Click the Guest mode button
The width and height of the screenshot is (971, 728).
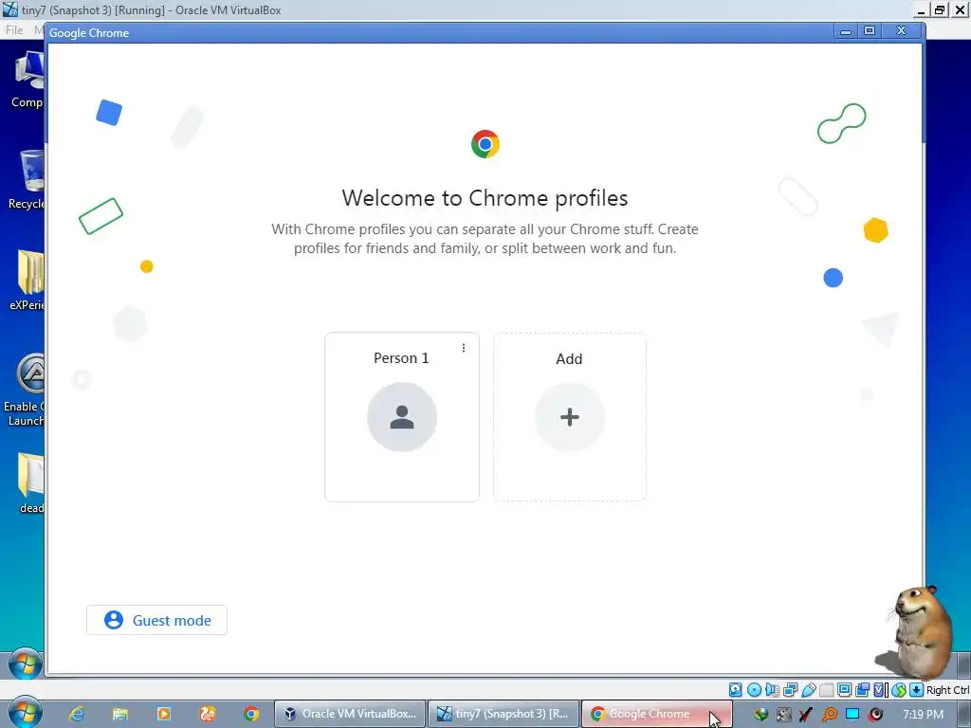[x=156, y=620]
